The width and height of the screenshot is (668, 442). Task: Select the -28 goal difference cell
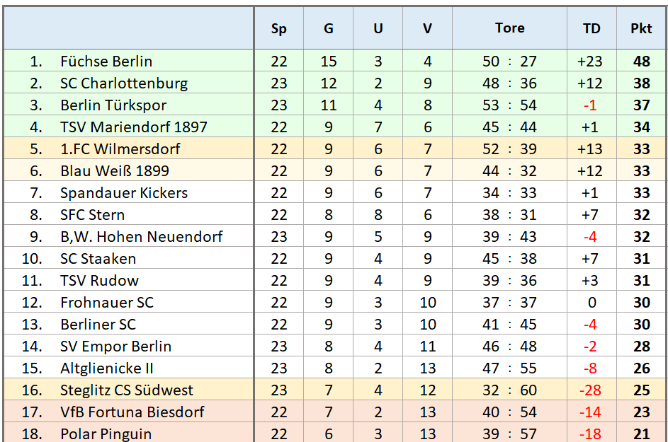(589, 390)
